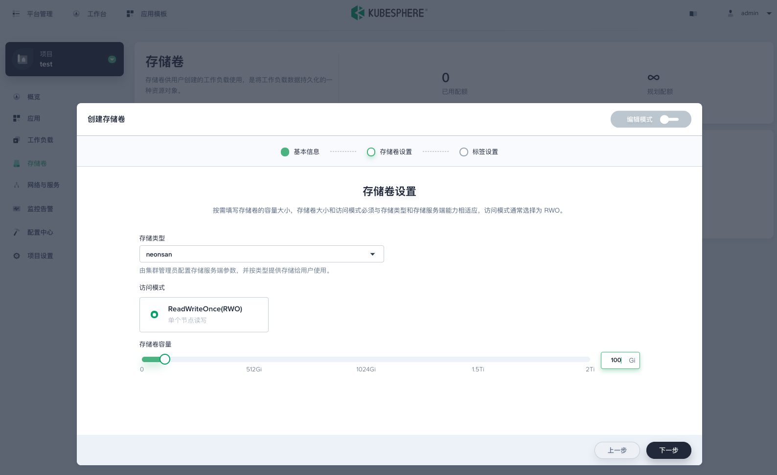Click the 上一步 previous button
Viewport: 777px width, 475px height.
click(x=617, y=450)
